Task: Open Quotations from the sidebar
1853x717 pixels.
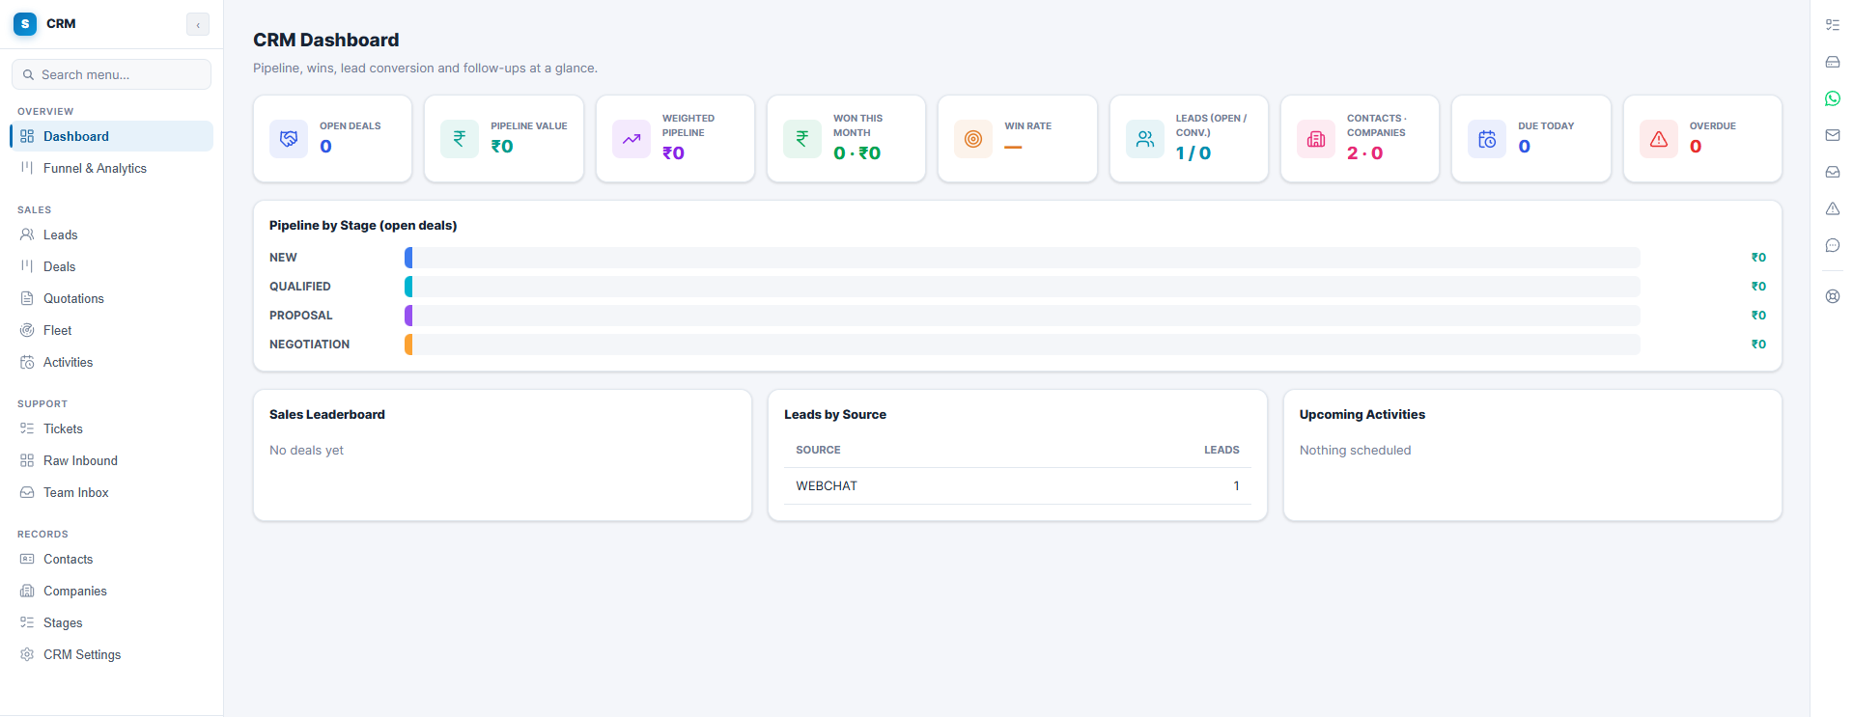Action: 111,298
